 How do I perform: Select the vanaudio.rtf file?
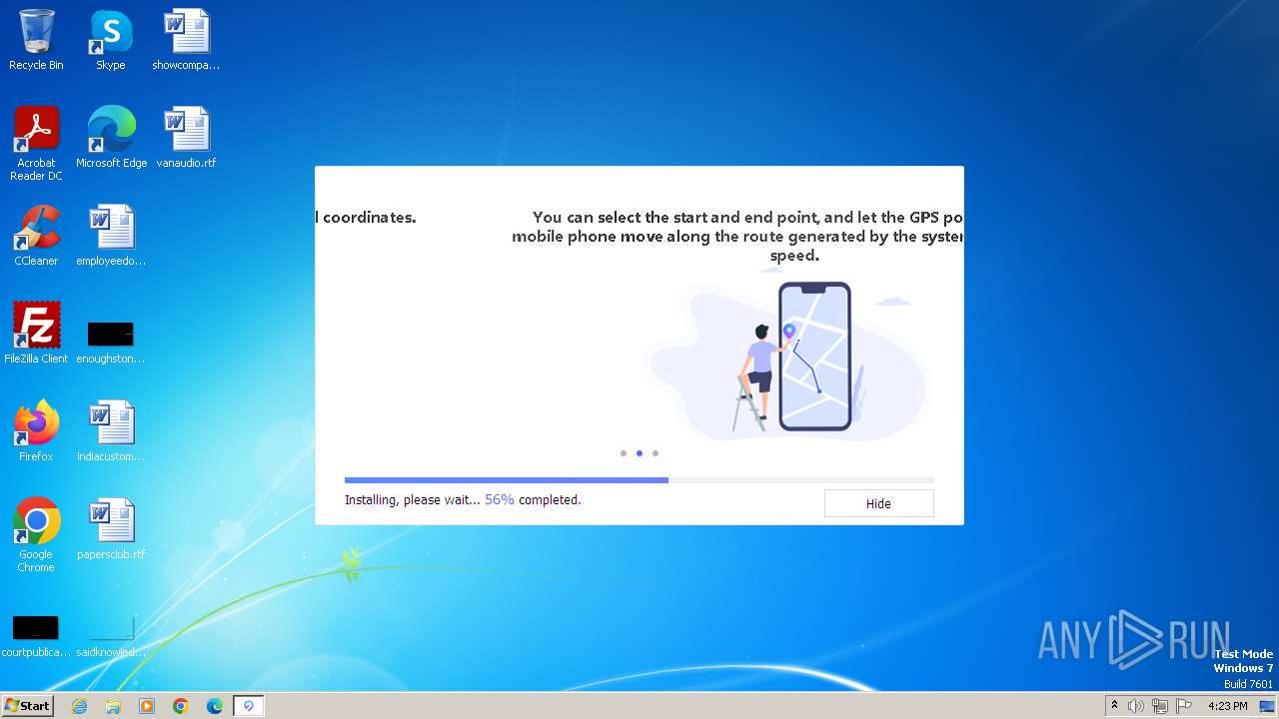click(186, 138)
